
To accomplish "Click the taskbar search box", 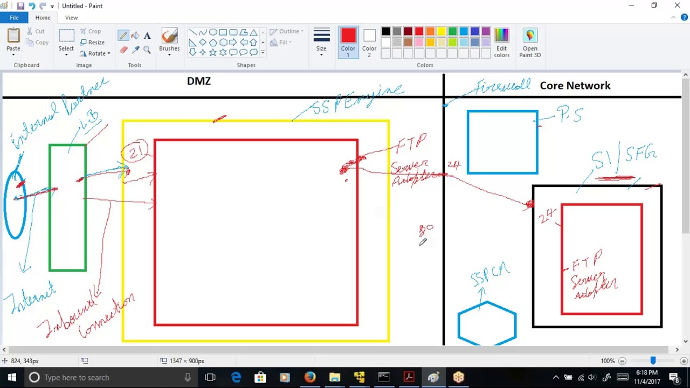I will (112, 377).
